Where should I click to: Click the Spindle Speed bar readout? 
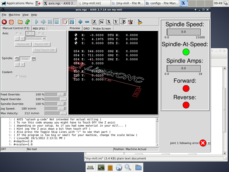coord(184,32)
